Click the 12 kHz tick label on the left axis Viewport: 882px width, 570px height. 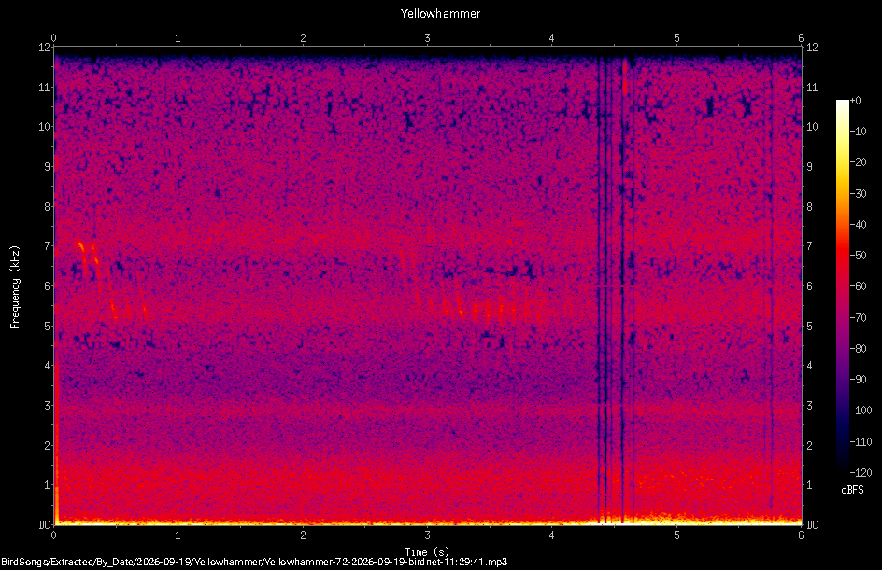(x=44, y=48)
